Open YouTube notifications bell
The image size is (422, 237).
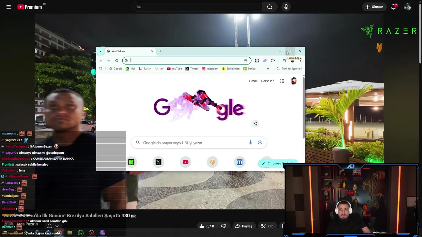(x=393, y=7)
